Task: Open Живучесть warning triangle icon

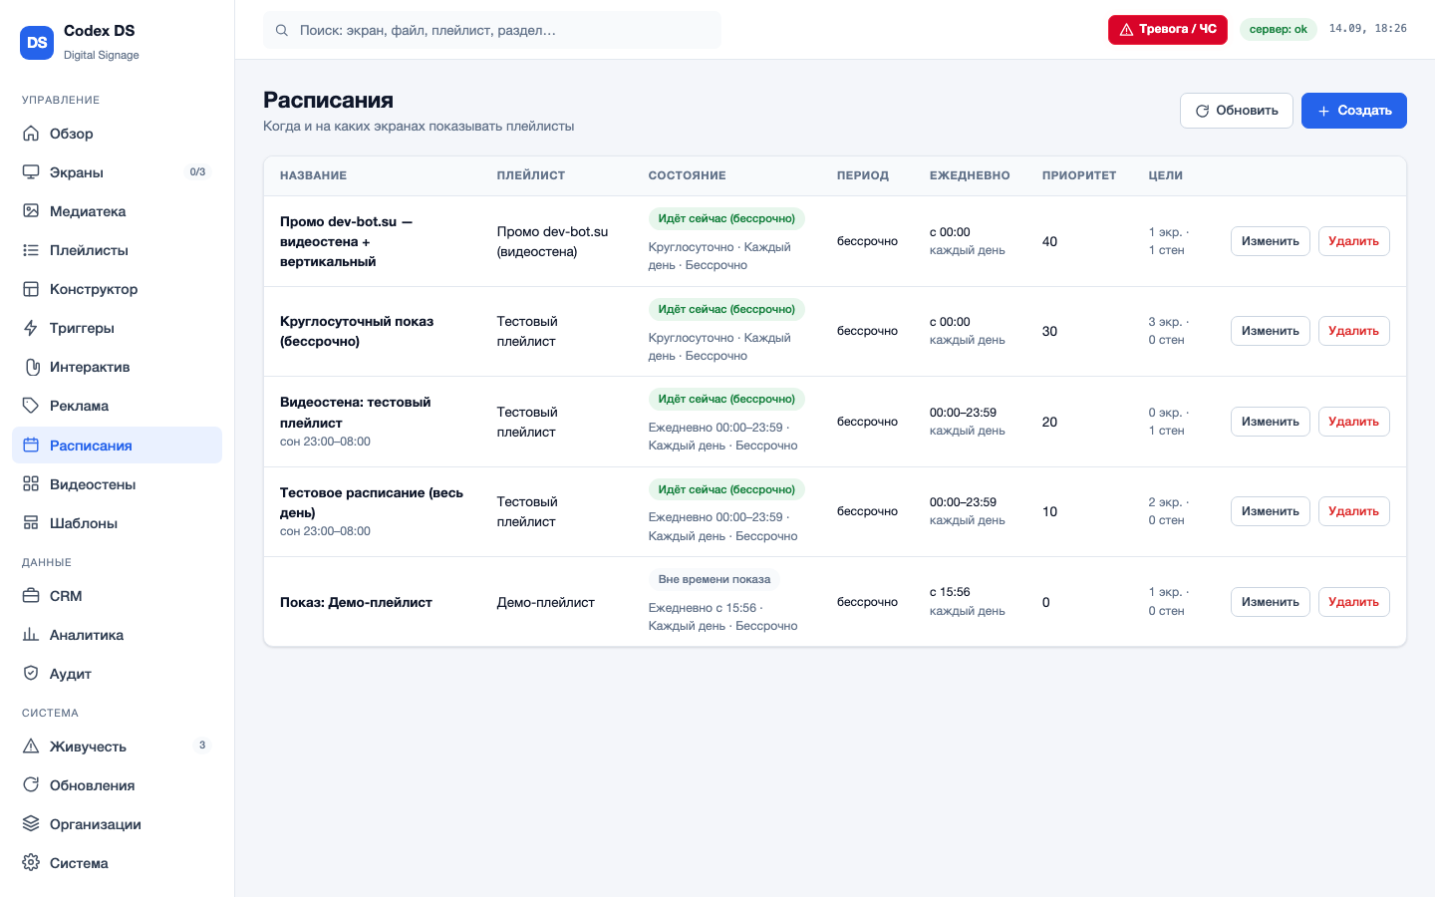Action: click(31, 747)
